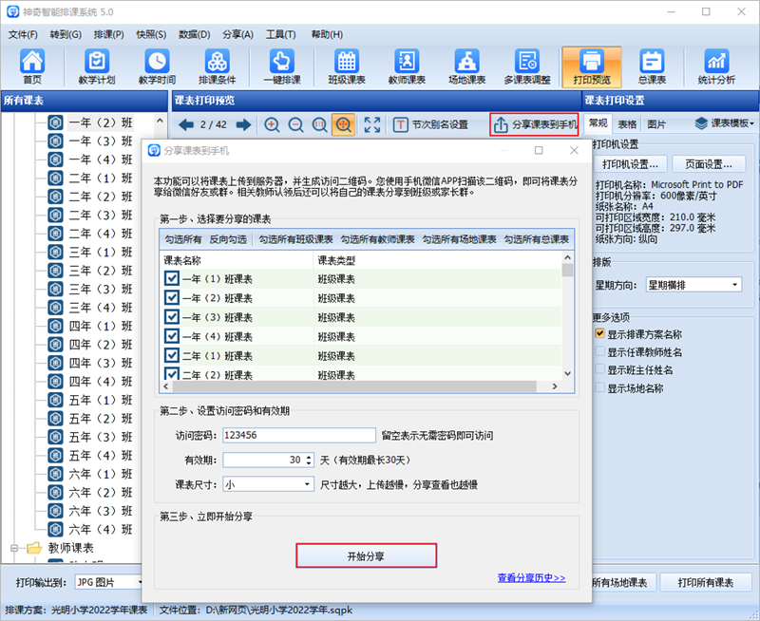
Task: Switch to the 表格 tab
Action: [x=627, y=124]
